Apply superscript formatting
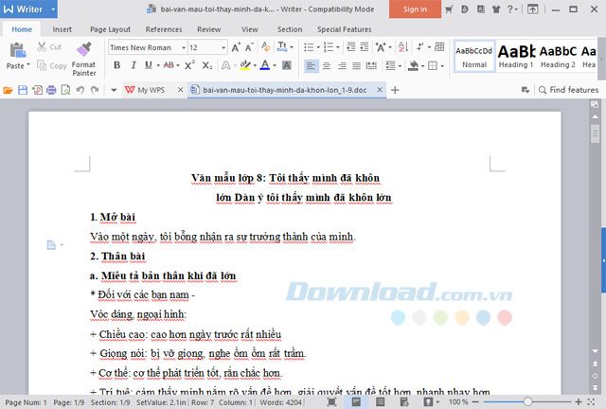606x409 pixels. [189, 65]
